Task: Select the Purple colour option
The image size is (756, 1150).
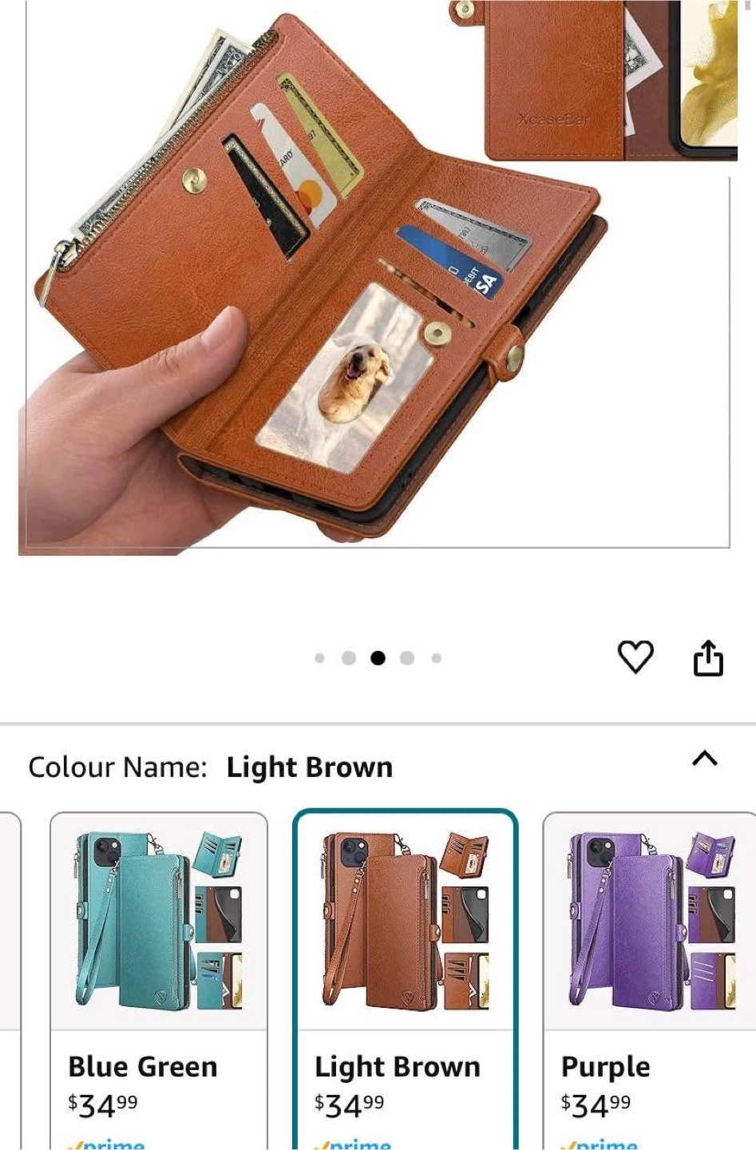Action: (649, 981)
